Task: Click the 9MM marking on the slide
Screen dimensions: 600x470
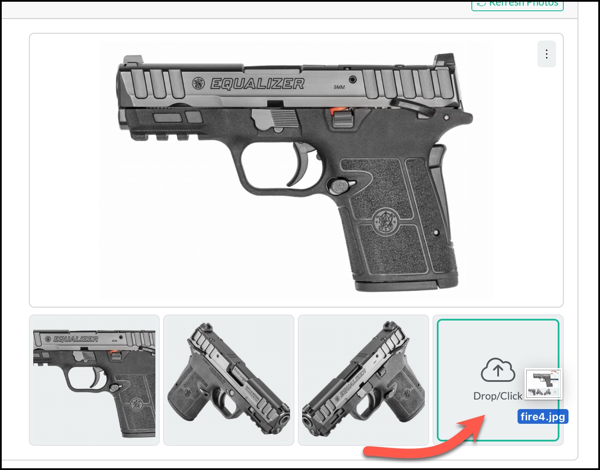Action: pos(339,87)
